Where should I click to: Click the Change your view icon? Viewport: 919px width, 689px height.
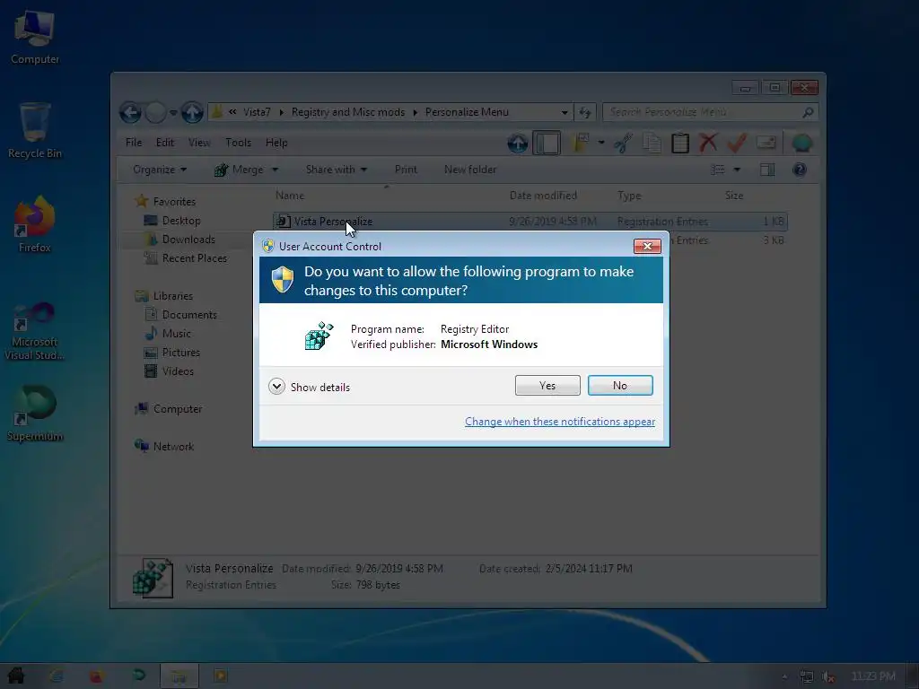pyautogui.click(x=717, y=170)
